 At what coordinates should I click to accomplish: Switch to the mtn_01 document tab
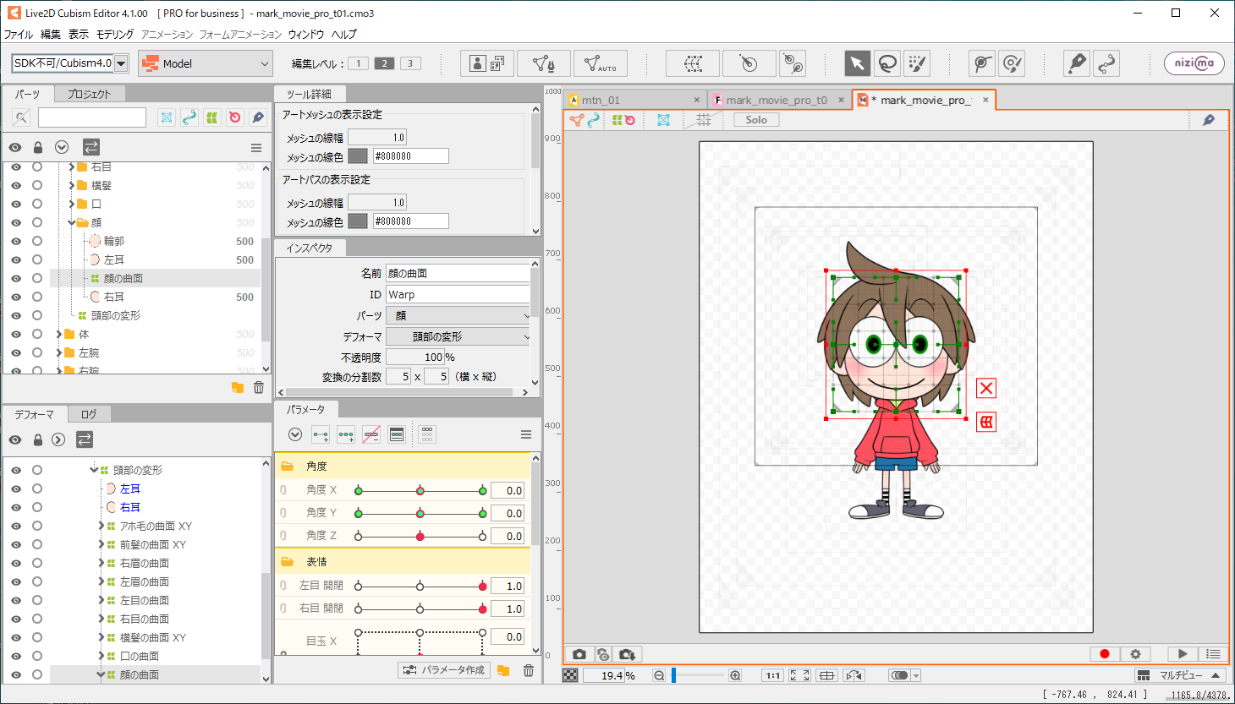click(634, 100)
